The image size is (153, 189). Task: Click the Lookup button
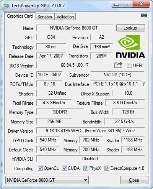click(130, 28)
